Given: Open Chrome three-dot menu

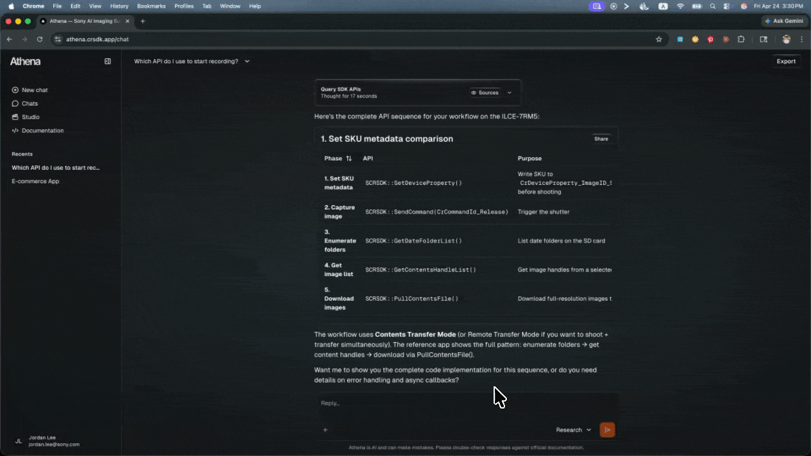Looking at the screenshot, I should (801, 39).
